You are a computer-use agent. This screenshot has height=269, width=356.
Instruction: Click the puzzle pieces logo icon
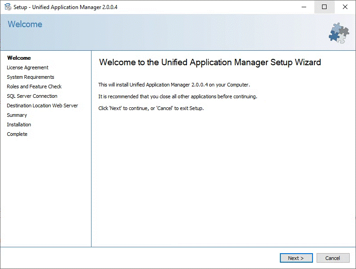(x=339, y=33)
